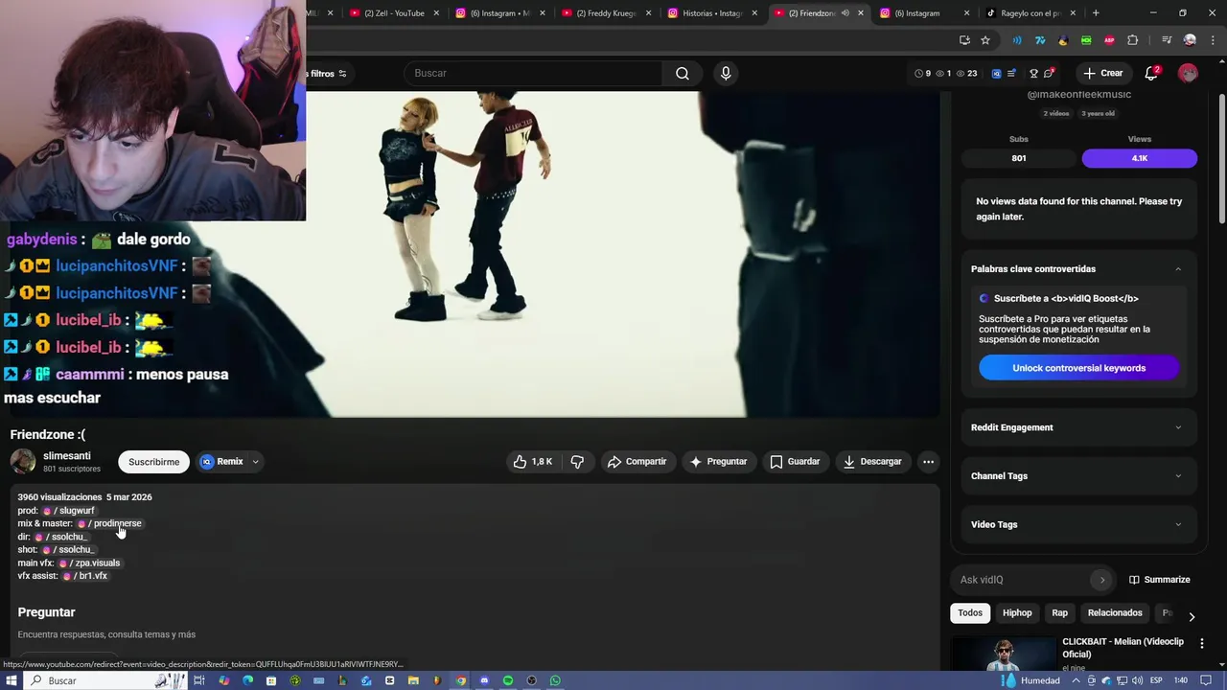Click the filters toggle icon
Image resolution: width=1227 pixels, height=690 pixels.
(342, 74)
